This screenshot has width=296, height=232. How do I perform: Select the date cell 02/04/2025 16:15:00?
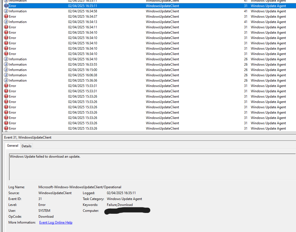82,70
